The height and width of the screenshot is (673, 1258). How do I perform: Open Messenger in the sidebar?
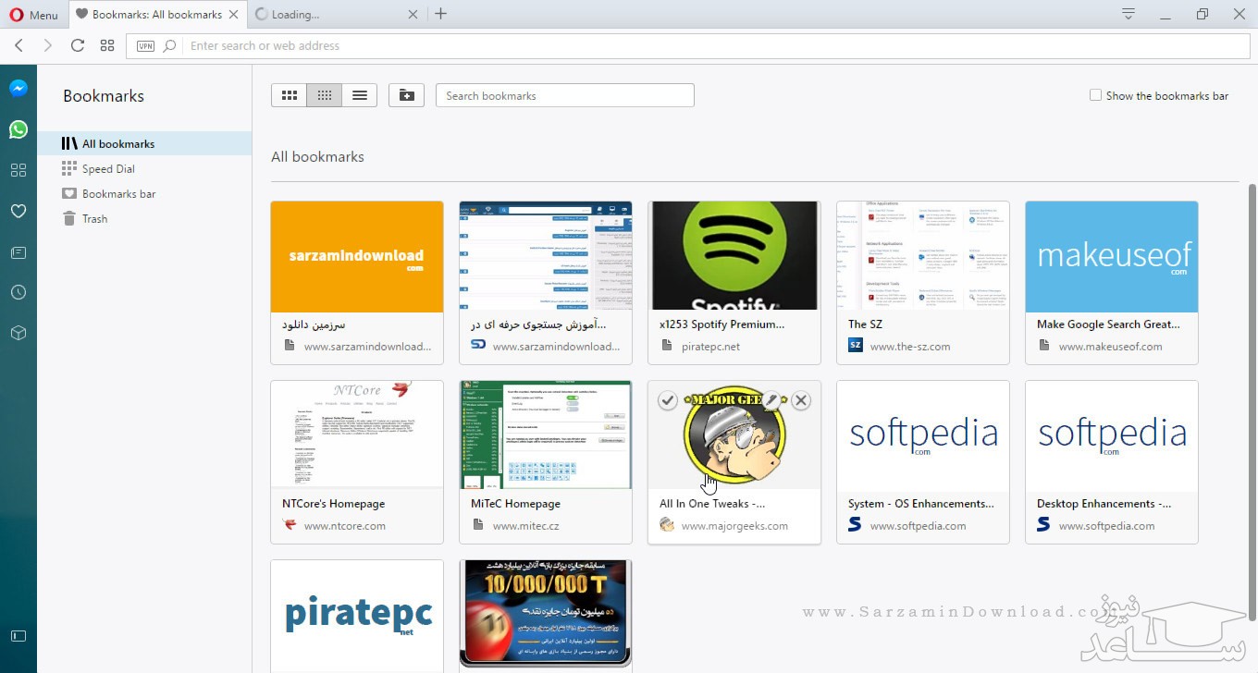[18, 89]
